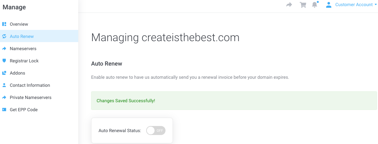Open the notifications bell
This screenshot has height=144, width=378.
(x=315, y=5)
